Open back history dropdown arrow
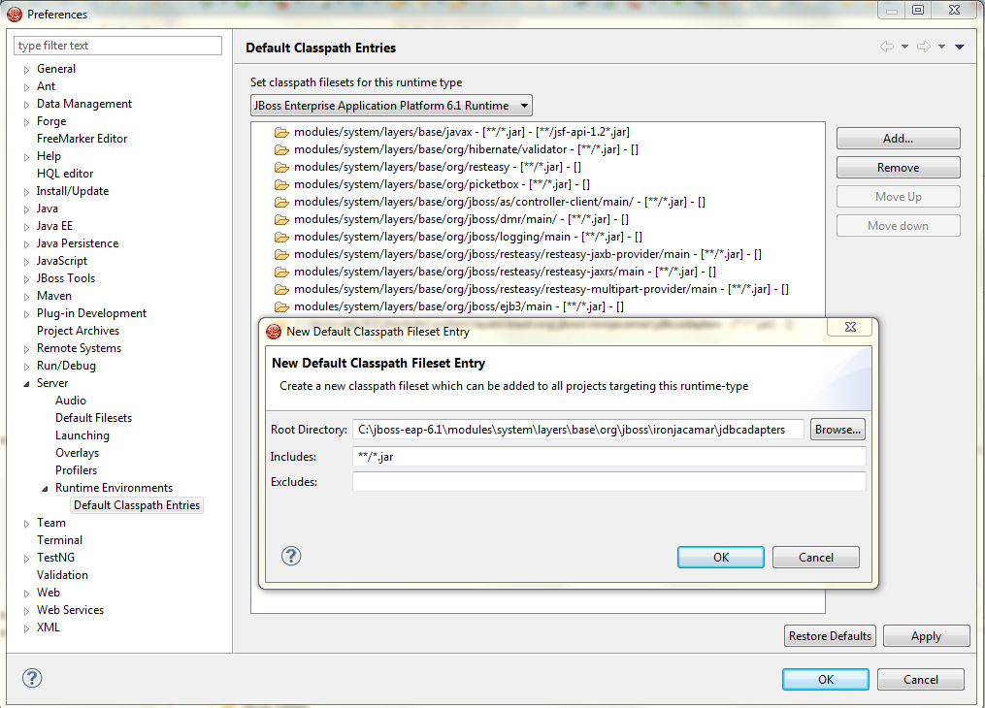Viewport: 985px width, 708px height. [x=904, y=47]
